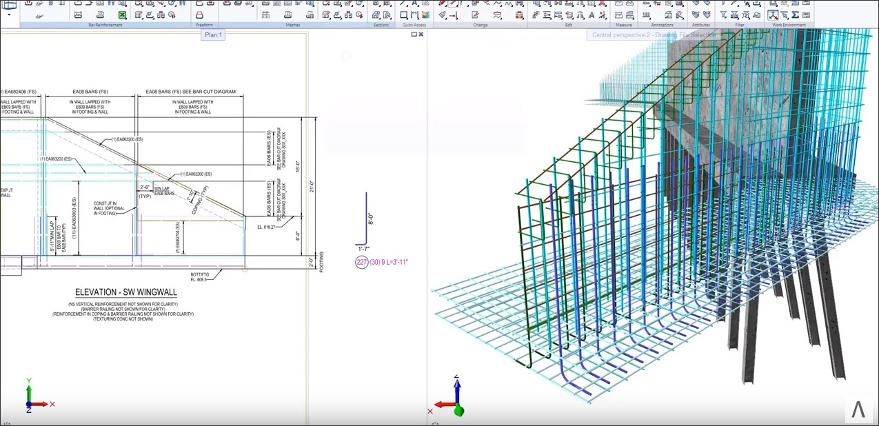The image size is (879, 426).
Task: Click the blue letter A icon in the Edit group
Action: tap(592, 14)
